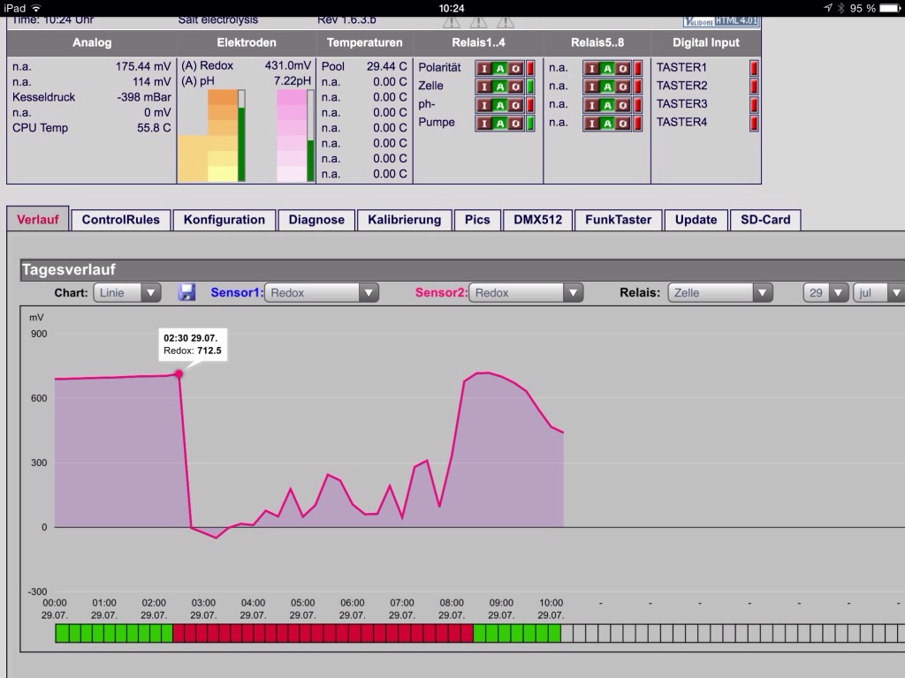Expand the Relais dropdown showing Zelle
This screenshot has height=678, width=905.
(719, 292)
